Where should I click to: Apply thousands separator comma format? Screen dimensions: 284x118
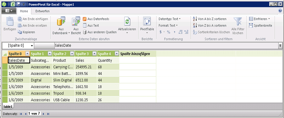coord(175,32)
